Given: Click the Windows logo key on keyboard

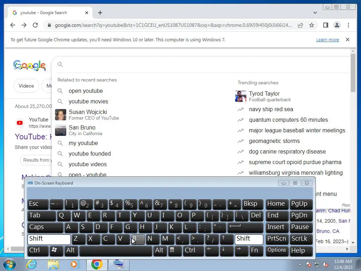Looking at the screenshot, I should [56, 251].
